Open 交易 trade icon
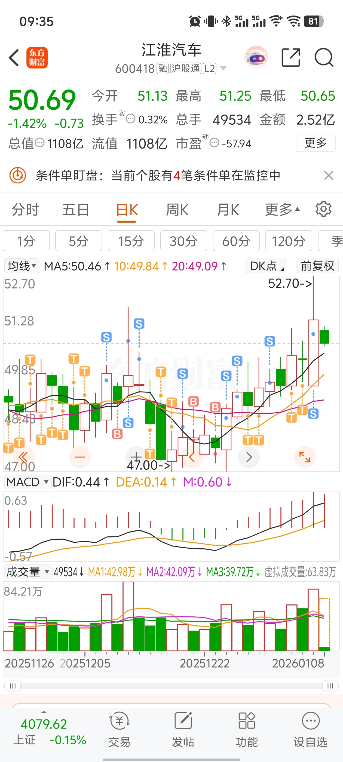This screenshot has width=343, height=762. (119, 729)
